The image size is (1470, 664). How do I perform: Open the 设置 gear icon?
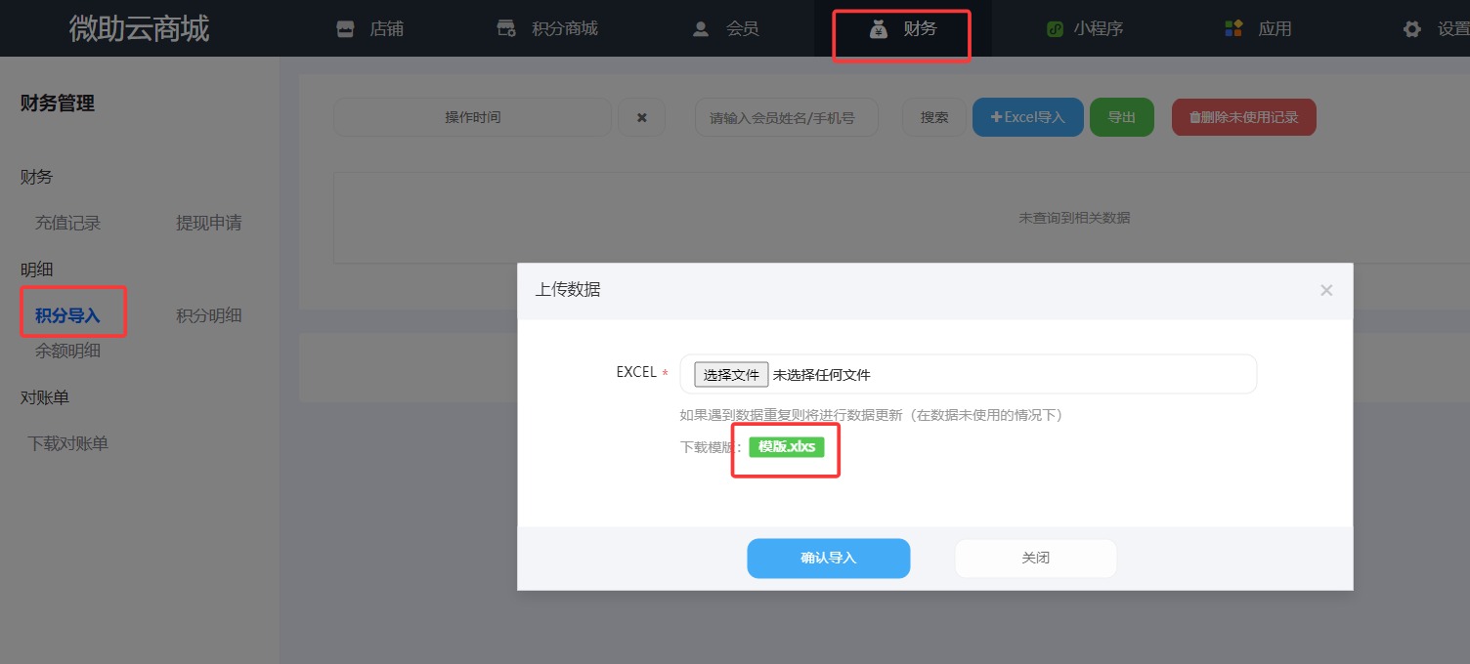click(x=1411, y=28)
